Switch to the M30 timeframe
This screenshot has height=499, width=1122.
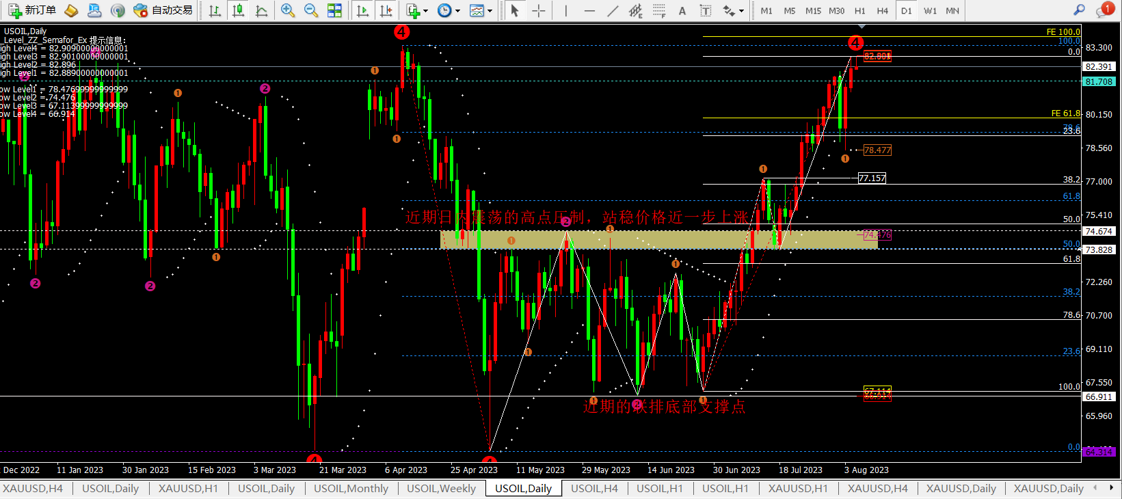837,11
